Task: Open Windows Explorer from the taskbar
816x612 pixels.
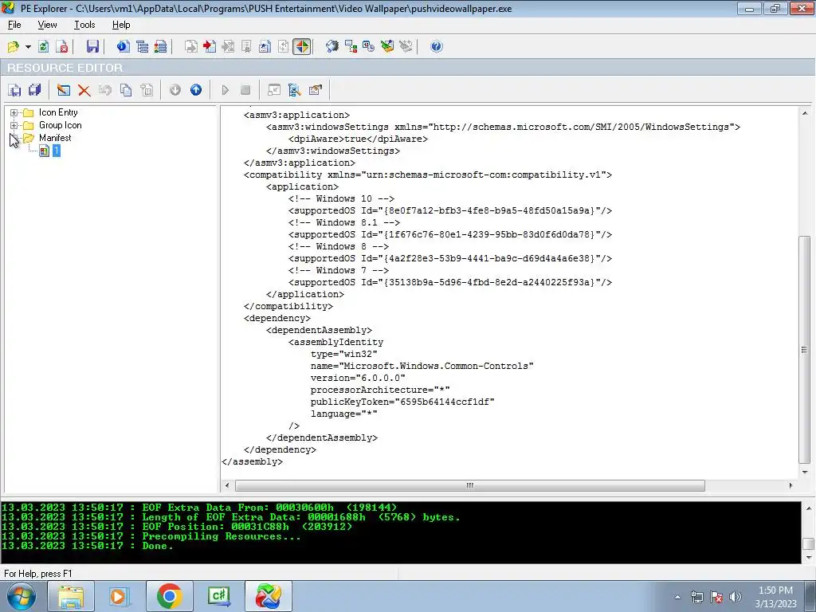Action: click(71, 596)
